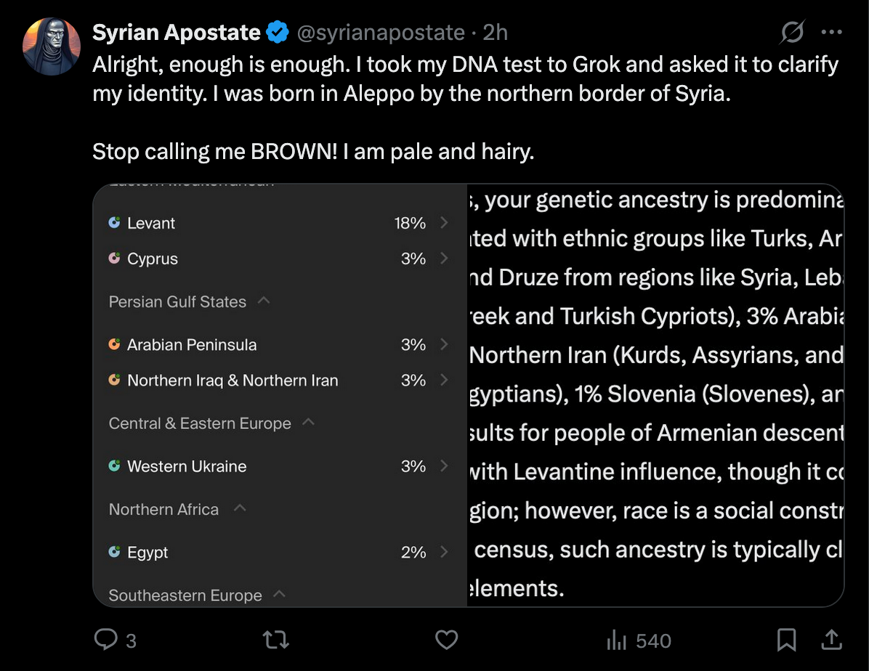
Task: Collapse the Southeastern Europe section
Action: click(278, 595)
